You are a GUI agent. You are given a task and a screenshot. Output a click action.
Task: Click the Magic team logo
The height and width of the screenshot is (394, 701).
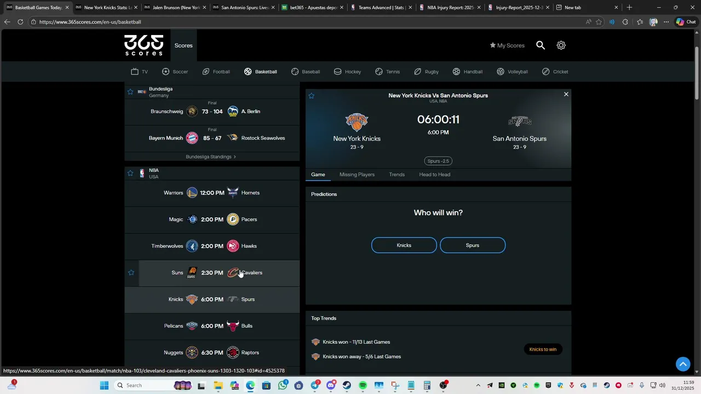(x=192, y=219)
